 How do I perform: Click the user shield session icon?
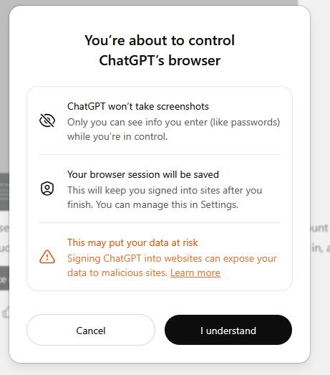pyautogui.click(x=47, y=189)
